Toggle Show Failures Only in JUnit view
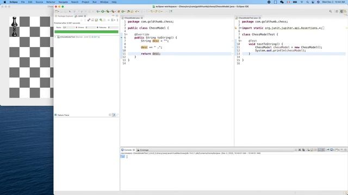 click(89, 20)
